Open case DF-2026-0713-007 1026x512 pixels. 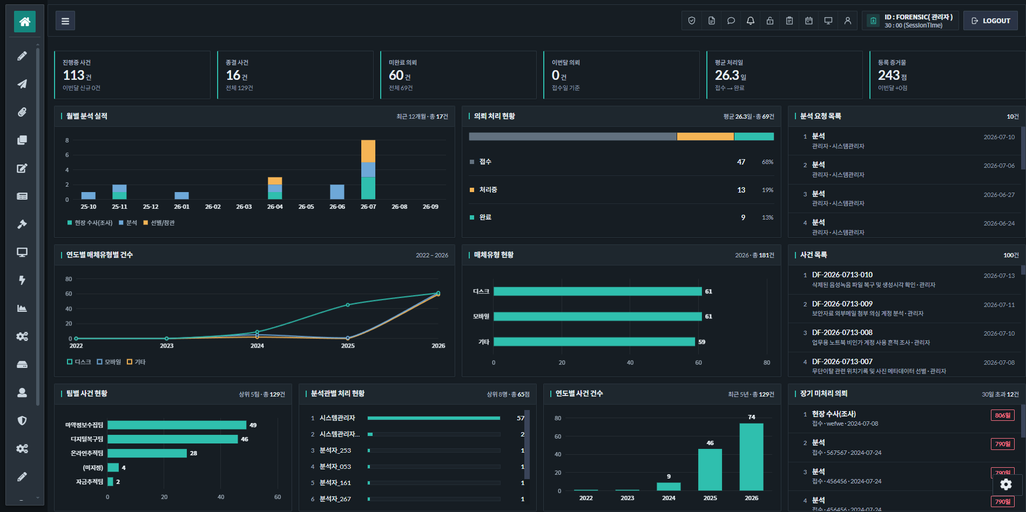tap(905, 366)
